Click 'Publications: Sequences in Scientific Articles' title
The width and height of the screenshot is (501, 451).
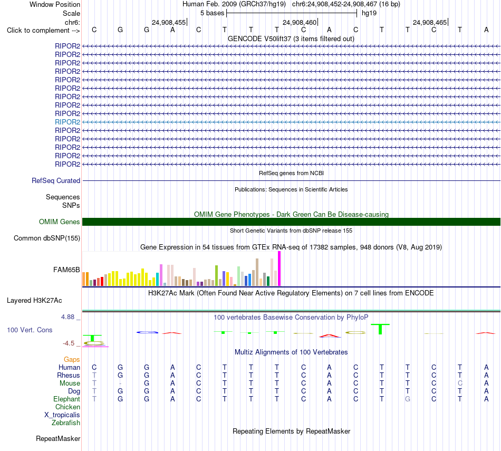point(291,189)
